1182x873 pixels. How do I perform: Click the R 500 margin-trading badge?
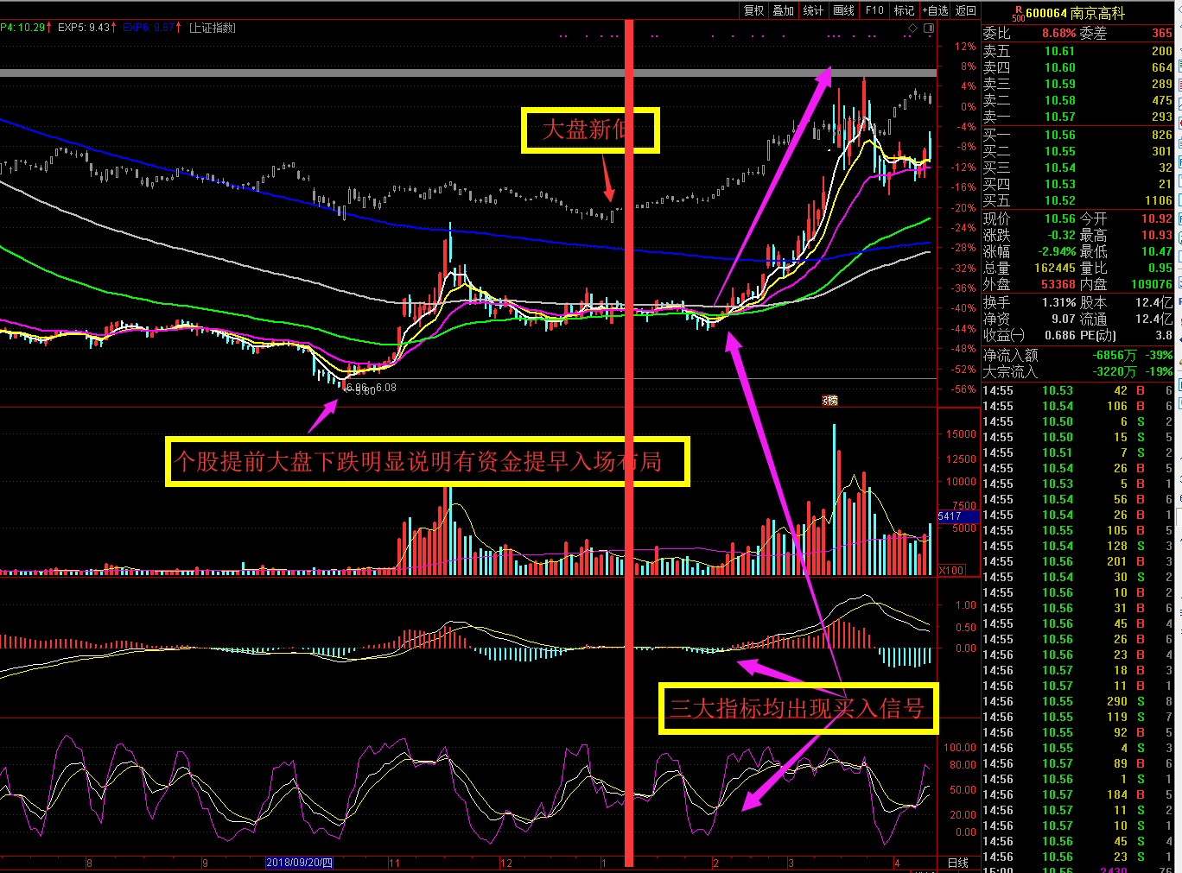coord(1018,13)
